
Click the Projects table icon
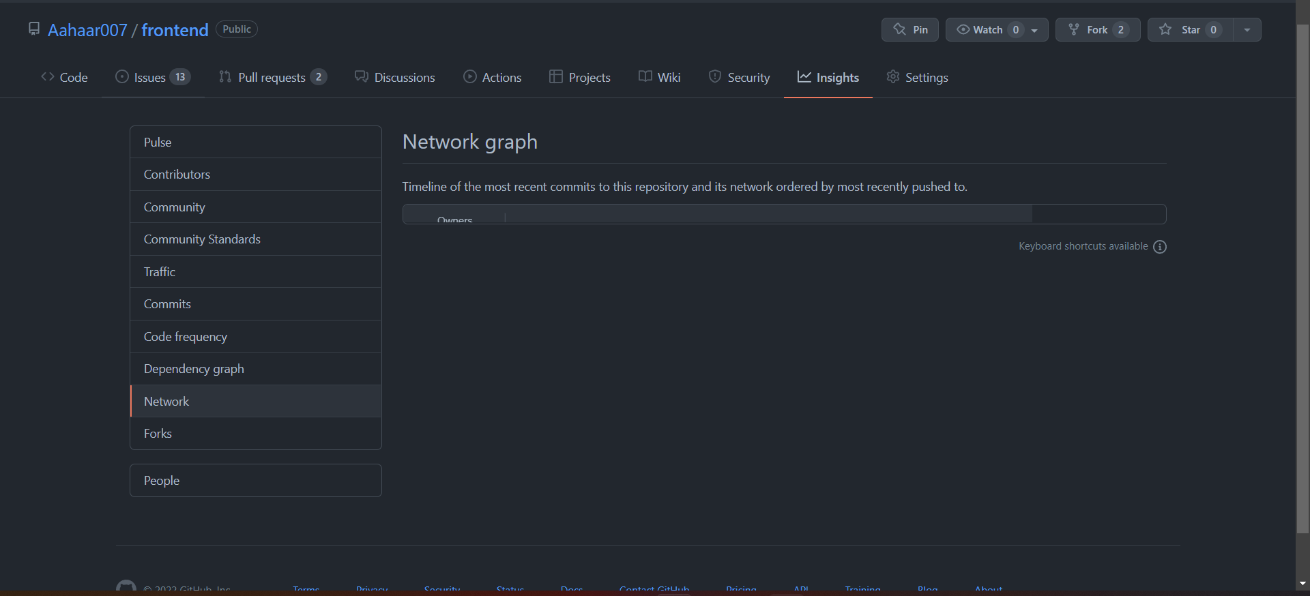click(556, 76)
